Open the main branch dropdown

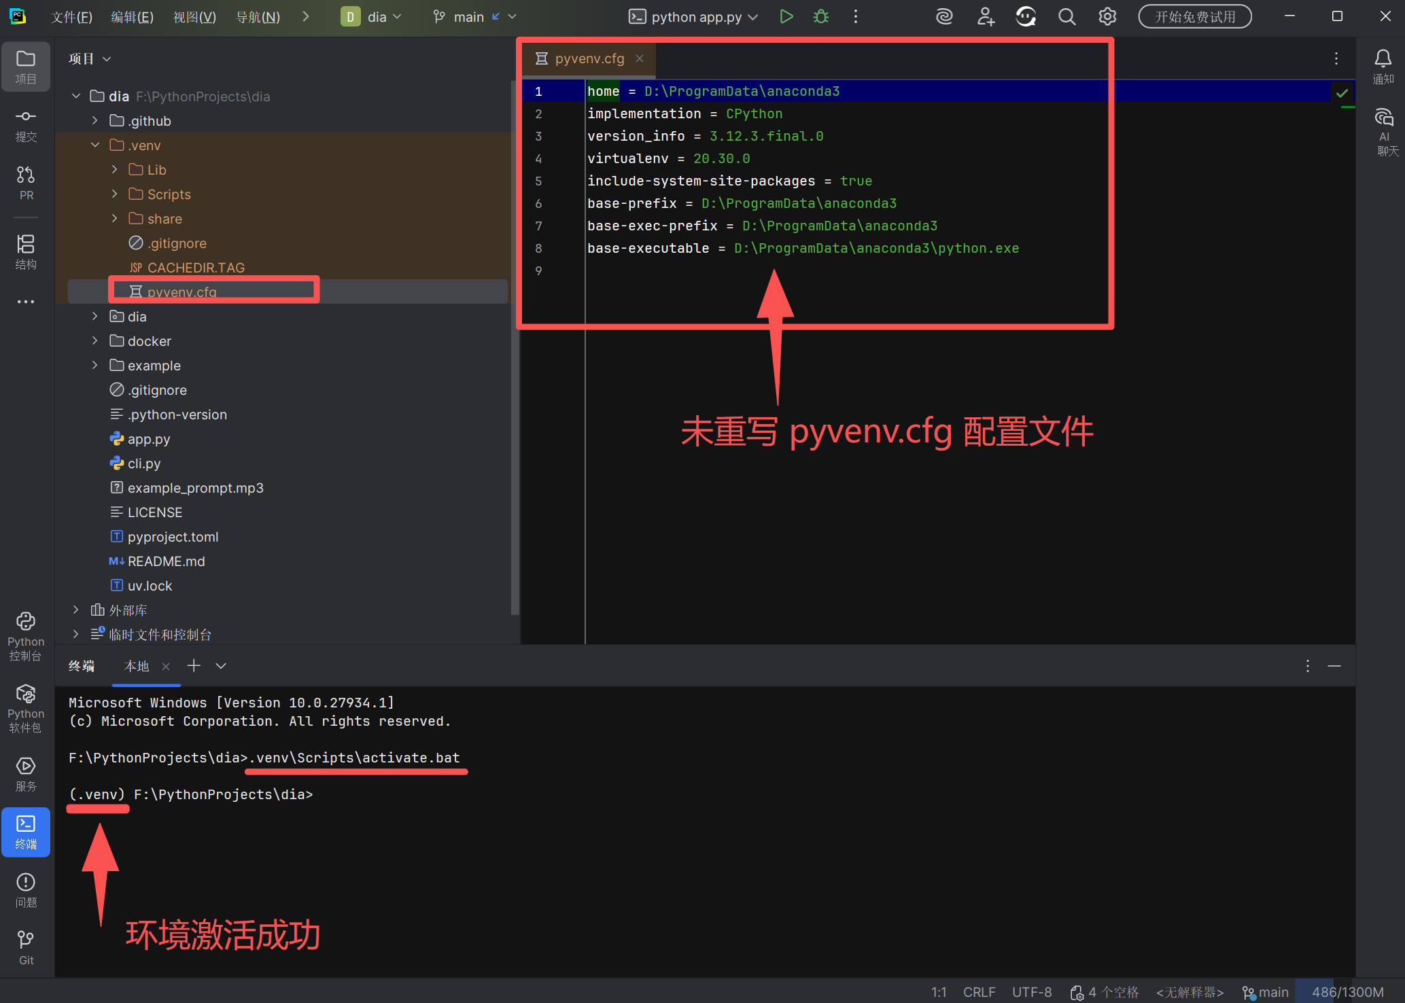[x=474, y=17]
